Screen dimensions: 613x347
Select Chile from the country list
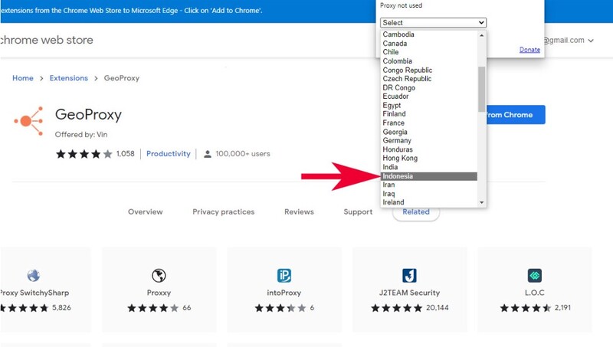pyautogui.click(x=429, y=52)
